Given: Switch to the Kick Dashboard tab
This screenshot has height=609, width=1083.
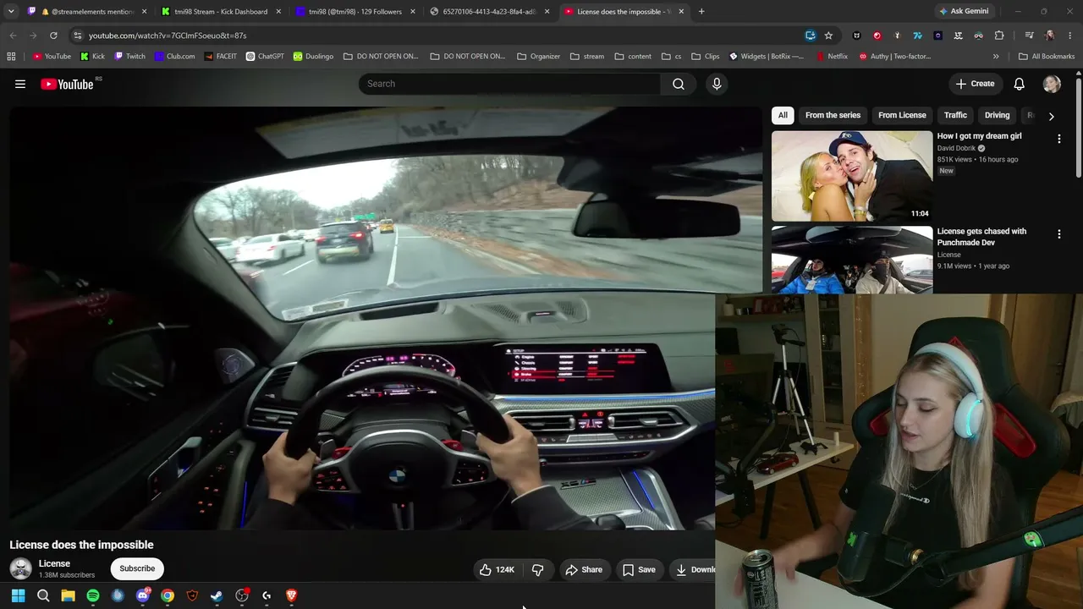Looking at the screenshot, I should click(x=220, y=12).
